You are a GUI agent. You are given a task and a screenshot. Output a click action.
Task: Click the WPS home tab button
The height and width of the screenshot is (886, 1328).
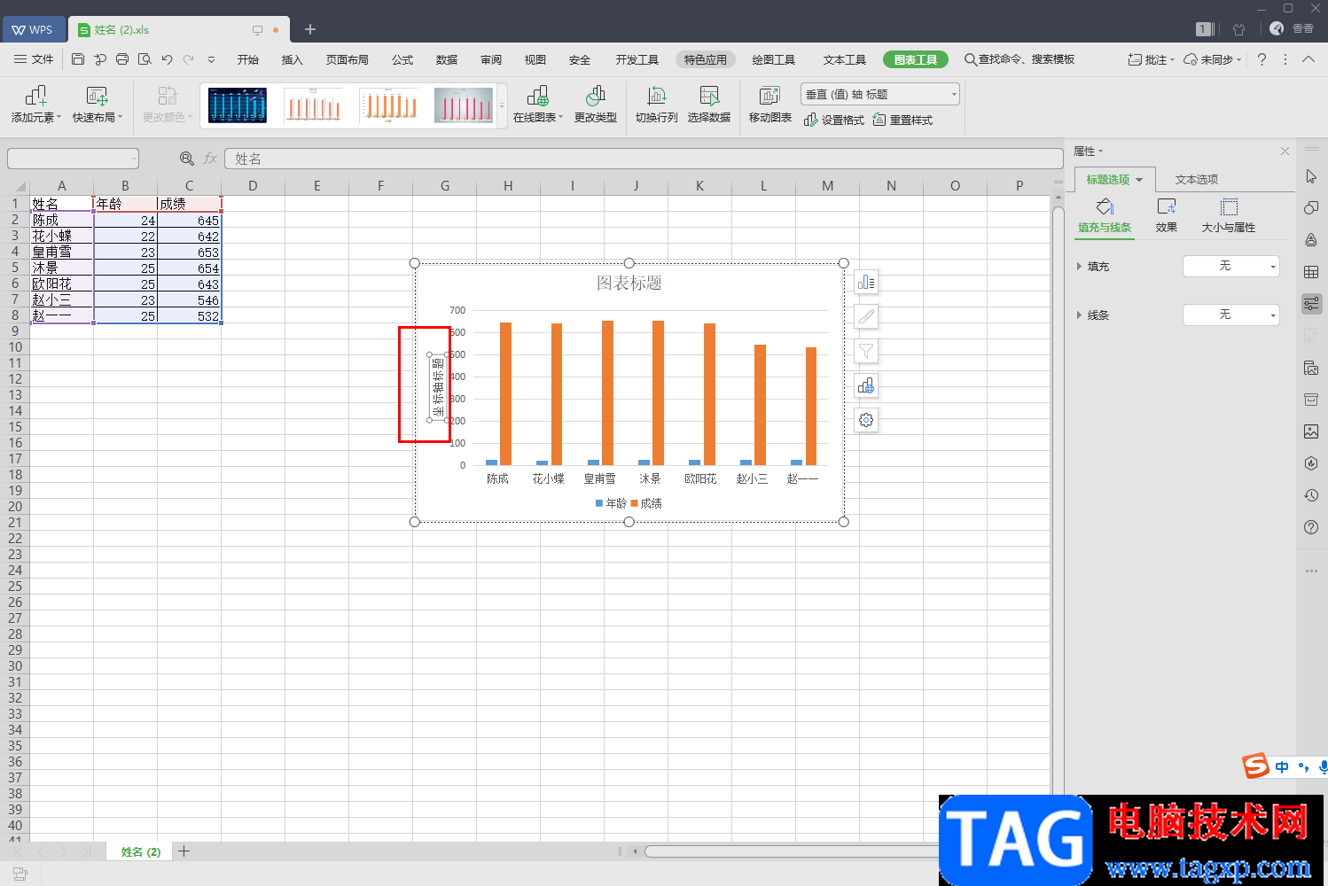pos(33,29)
